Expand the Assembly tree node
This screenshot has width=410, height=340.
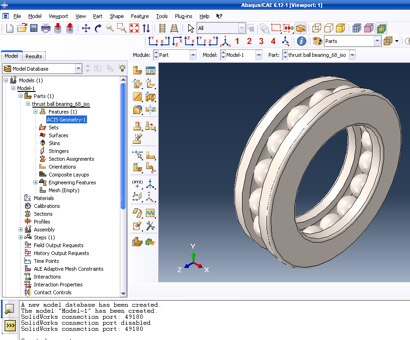coord(20,230)
